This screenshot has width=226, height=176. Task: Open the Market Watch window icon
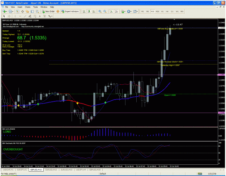18,11
